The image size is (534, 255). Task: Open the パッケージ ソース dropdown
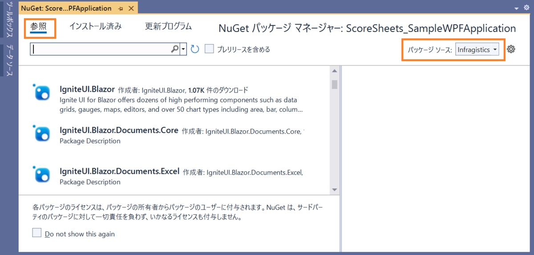click(477, 49)
